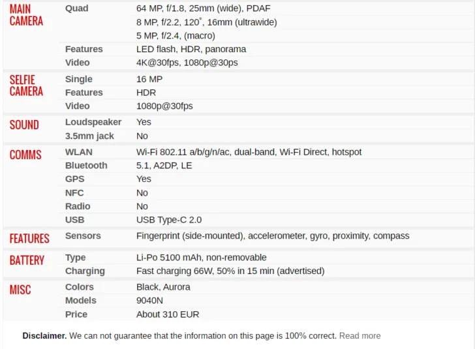Click the Charging label in Battery

coord(85,271)
